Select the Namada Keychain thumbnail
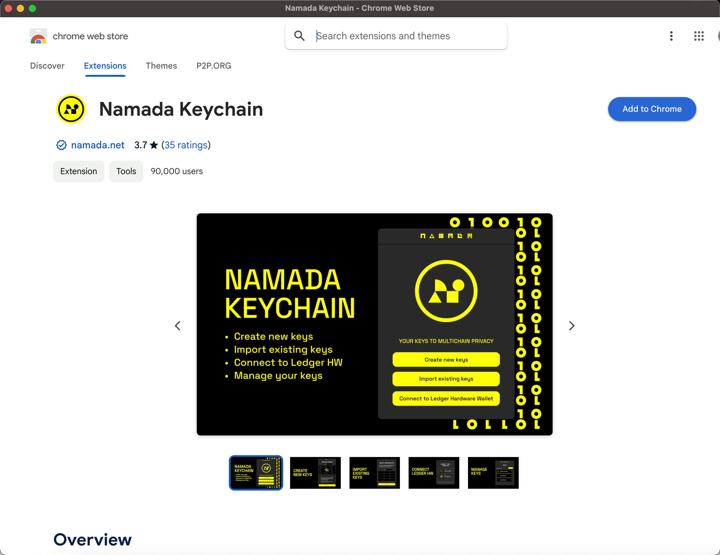 tap(256, 473)
